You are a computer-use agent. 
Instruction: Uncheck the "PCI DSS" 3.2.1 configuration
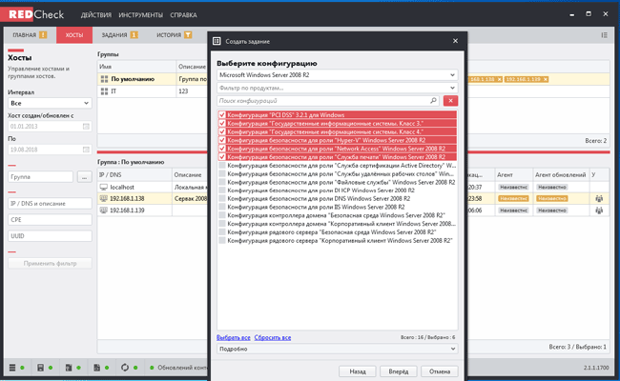tap(222, 115)
